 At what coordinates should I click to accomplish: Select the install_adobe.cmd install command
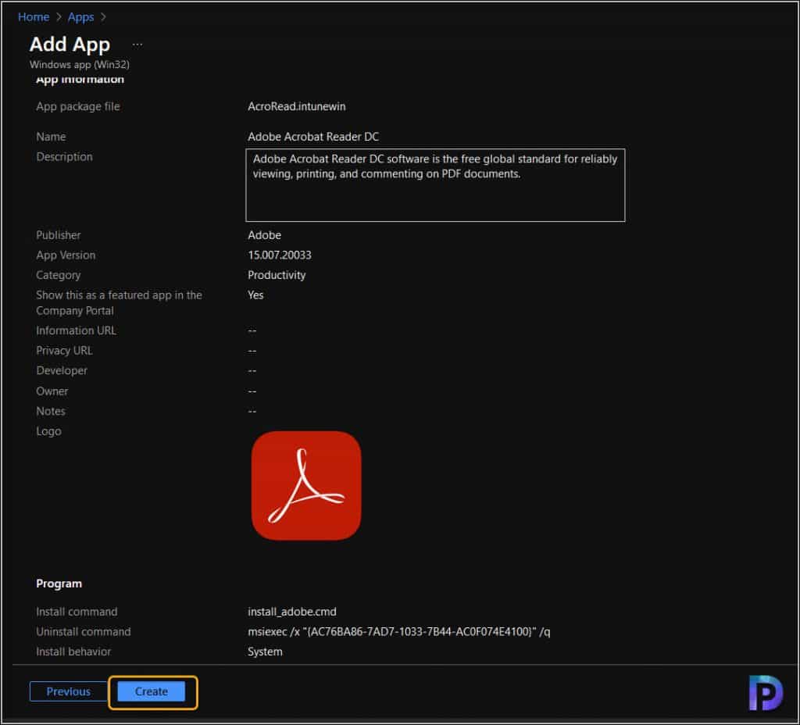[x=292, y=611]
